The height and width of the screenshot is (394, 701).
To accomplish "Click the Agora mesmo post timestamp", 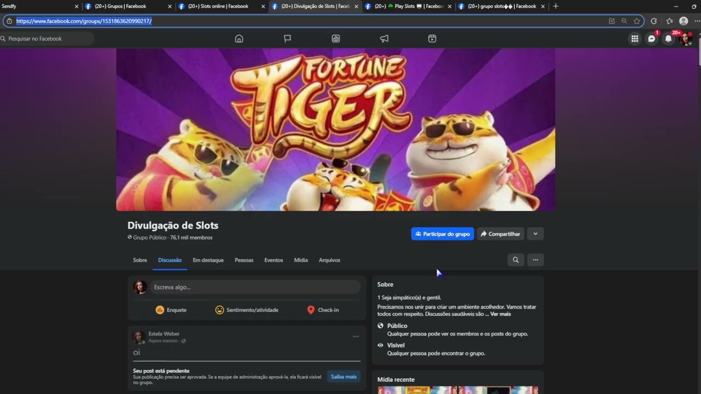I will 163,341.
